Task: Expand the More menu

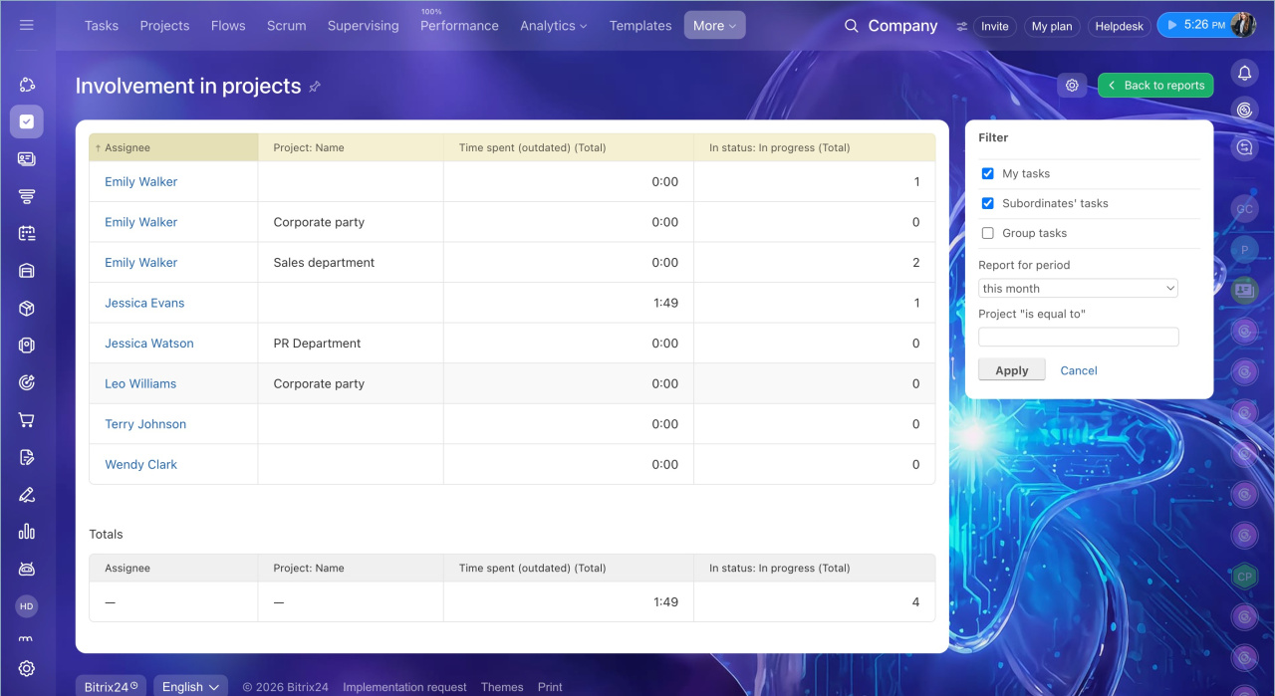Action: coord(714,26)
